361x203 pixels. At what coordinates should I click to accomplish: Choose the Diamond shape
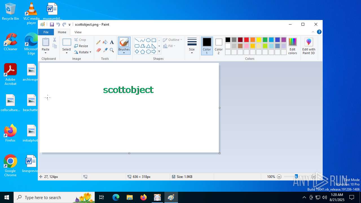coord(137,52)
